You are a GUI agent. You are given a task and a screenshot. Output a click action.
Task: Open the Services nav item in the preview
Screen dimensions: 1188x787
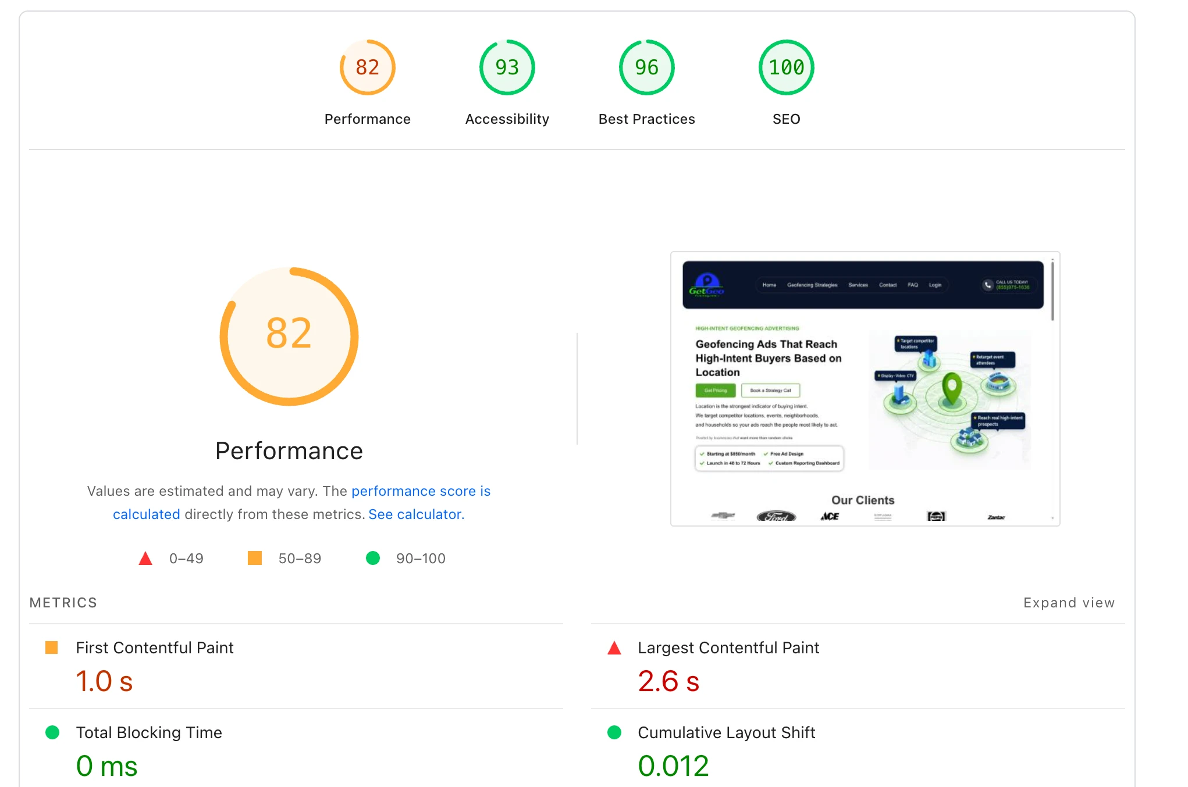coord(858,285)
